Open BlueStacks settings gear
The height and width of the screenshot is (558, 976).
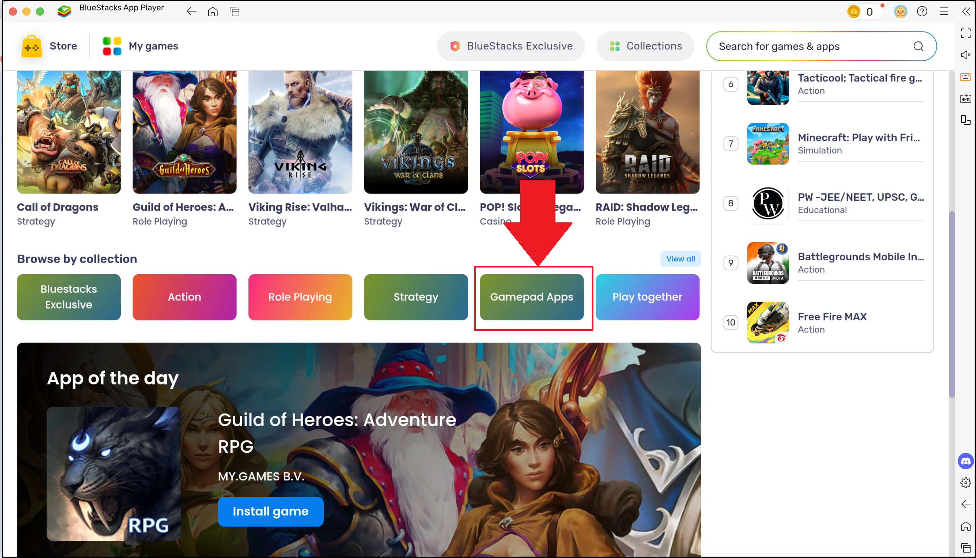click(965, 482)
